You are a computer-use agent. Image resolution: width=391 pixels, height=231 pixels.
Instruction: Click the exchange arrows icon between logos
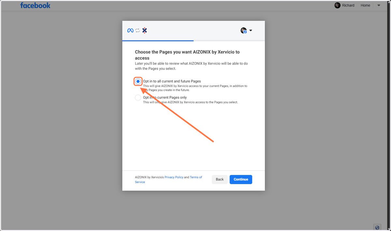(138, 30)
